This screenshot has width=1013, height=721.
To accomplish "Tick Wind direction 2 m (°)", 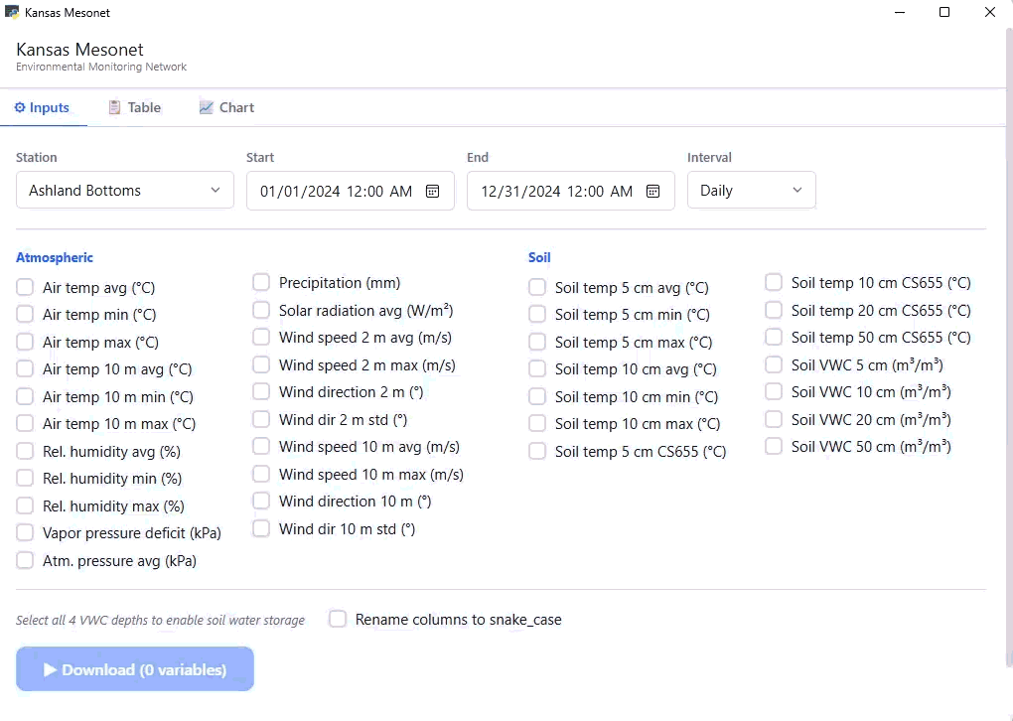I will coord(261,392).
